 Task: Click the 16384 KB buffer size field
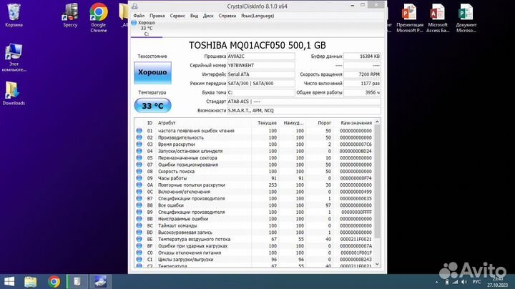tap(362, 57)
